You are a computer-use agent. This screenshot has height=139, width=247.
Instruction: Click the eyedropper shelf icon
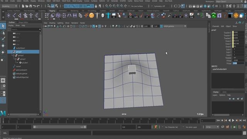point(169,15)
